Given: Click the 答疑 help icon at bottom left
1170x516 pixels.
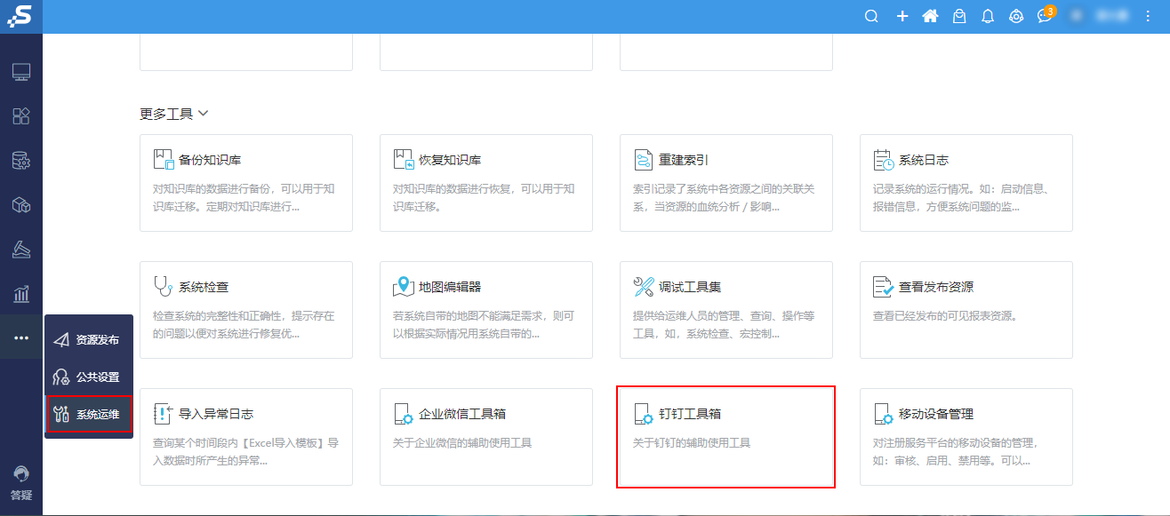Looking at the screenshot, I should [x=21, y=484].
